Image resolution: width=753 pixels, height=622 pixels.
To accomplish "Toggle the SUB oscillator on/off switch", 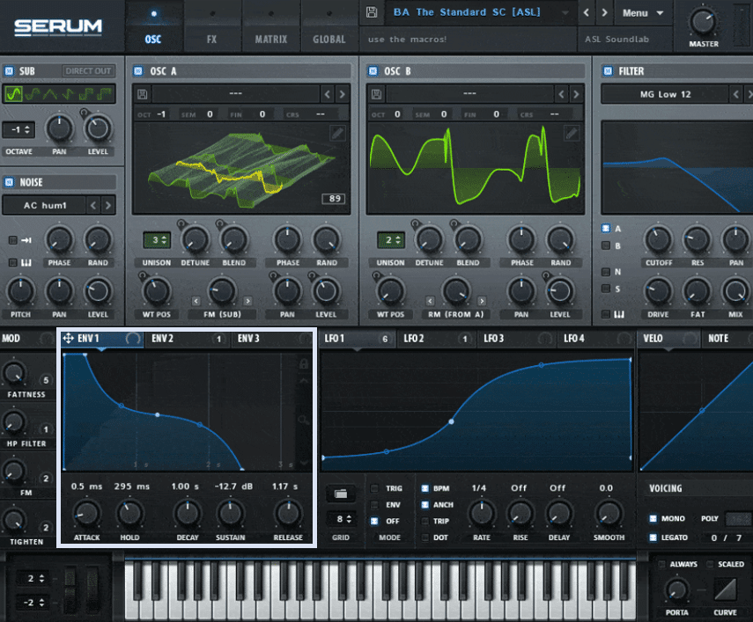I will pyautogui.click(x=8, y=70).
